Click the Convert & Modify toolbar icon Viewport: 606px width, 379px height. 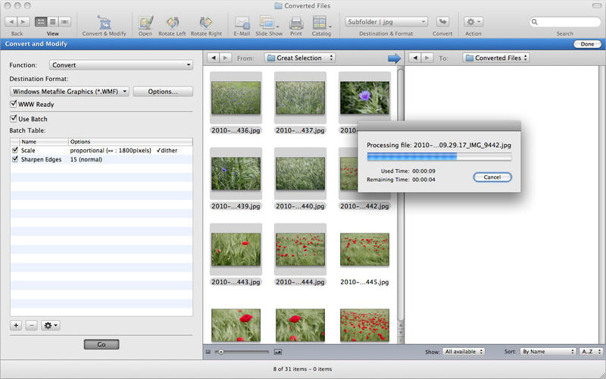pyautogui.click(x=104, y=22)
